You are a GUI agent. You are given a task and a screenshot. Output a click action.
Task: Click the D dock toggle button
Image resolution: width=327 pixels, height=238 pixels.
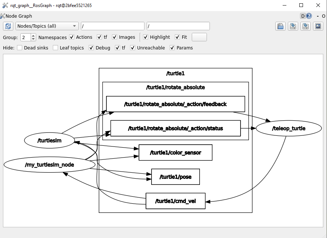tap(303, 16)
